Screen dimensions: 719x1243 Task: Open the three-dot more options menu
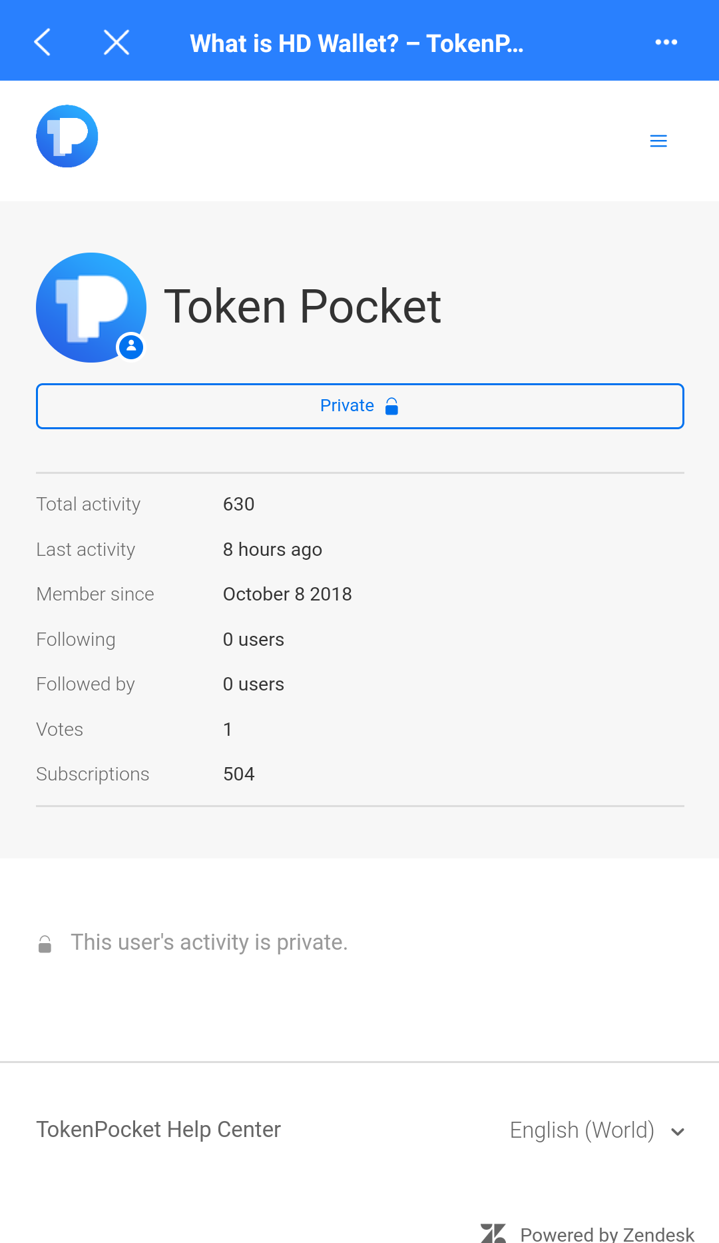click(x=666, y=42)
